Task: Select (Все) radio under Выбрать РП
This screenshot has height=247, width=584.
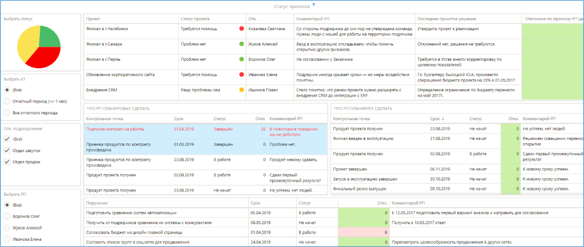Action: pyautogui.click(x=7, y=205)
